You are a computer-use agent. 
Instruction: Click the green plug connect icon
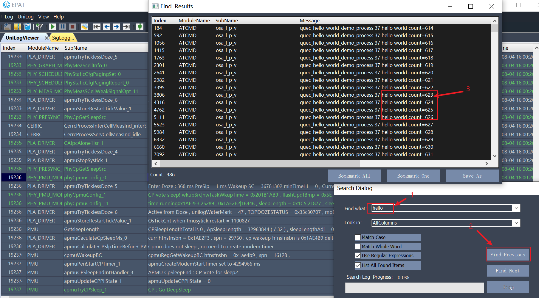tap(140, 27)
